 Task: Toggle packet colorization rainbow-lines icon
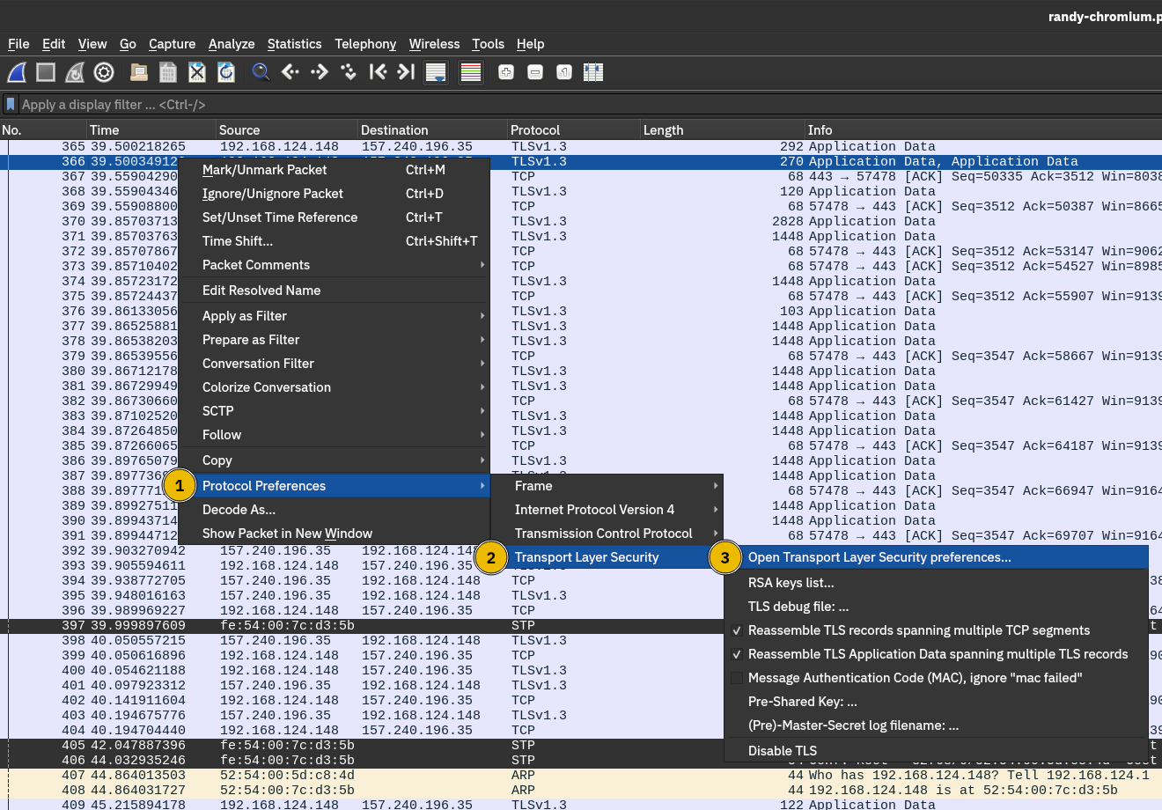(x=471, y=72)
